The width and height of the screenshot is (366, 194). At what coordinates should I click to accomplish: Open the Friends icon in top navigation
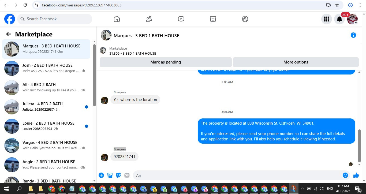point(149,19)
